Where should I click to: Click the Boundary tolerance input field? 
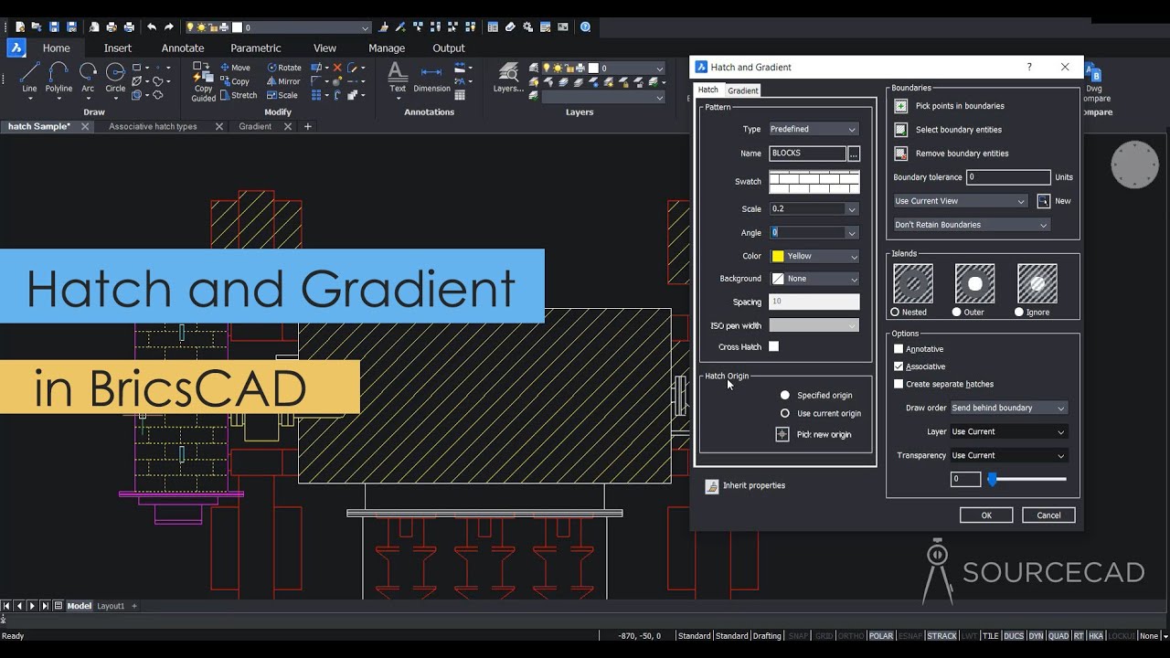pyautogui.click(x=1008, y=177)
